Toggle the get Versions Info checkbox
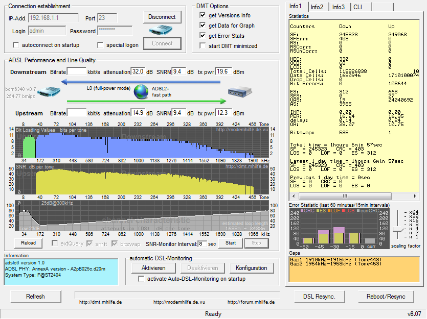The width and height of the screenshot is (427, 319). 202,15
